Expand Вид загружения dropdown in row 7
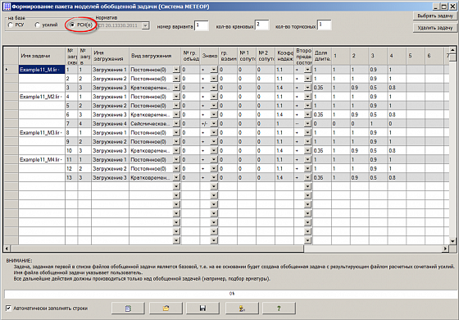The height and width of the screenshot is (320, 459). [176, 124]
